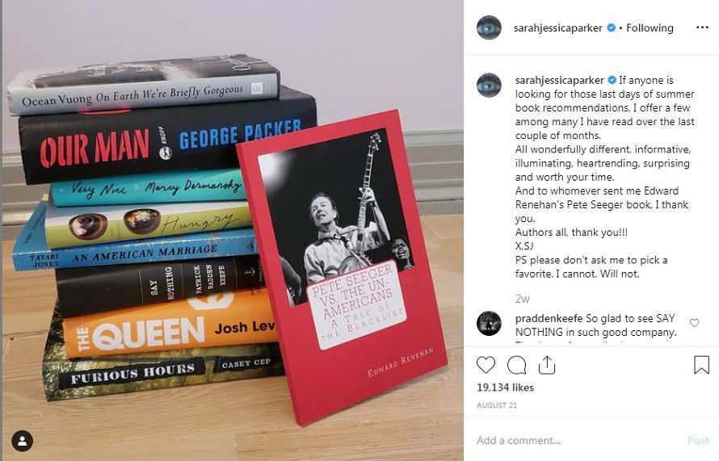Viewport: 719px width, 461px height.
Task: Save the post with the bookmark icon
Action: point(701,365)
